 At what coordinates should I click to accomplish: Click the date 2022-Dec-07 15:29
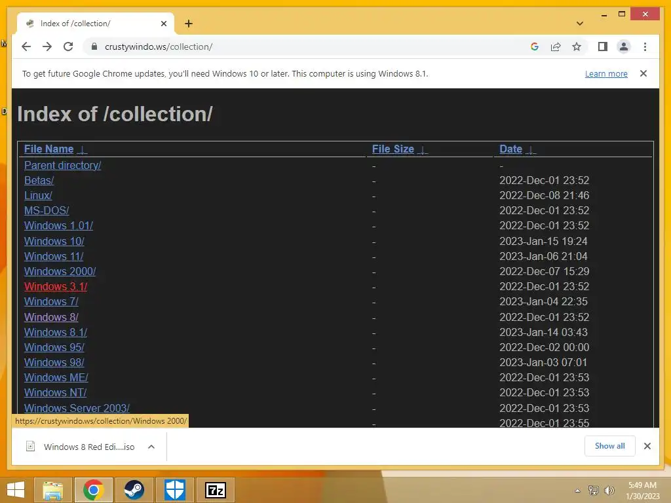pyautogui.click(x=545, y=271)
